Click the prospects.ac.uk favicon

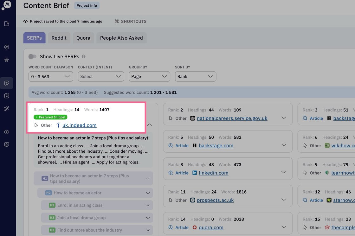click(192, 200)
